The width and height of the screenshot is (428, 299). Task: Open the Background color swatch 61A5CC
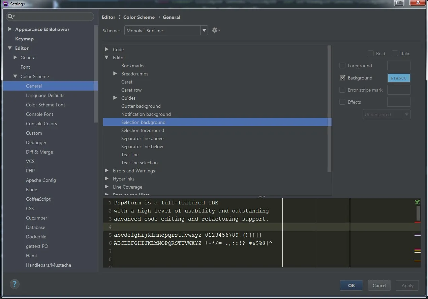(x=399, y=78)
